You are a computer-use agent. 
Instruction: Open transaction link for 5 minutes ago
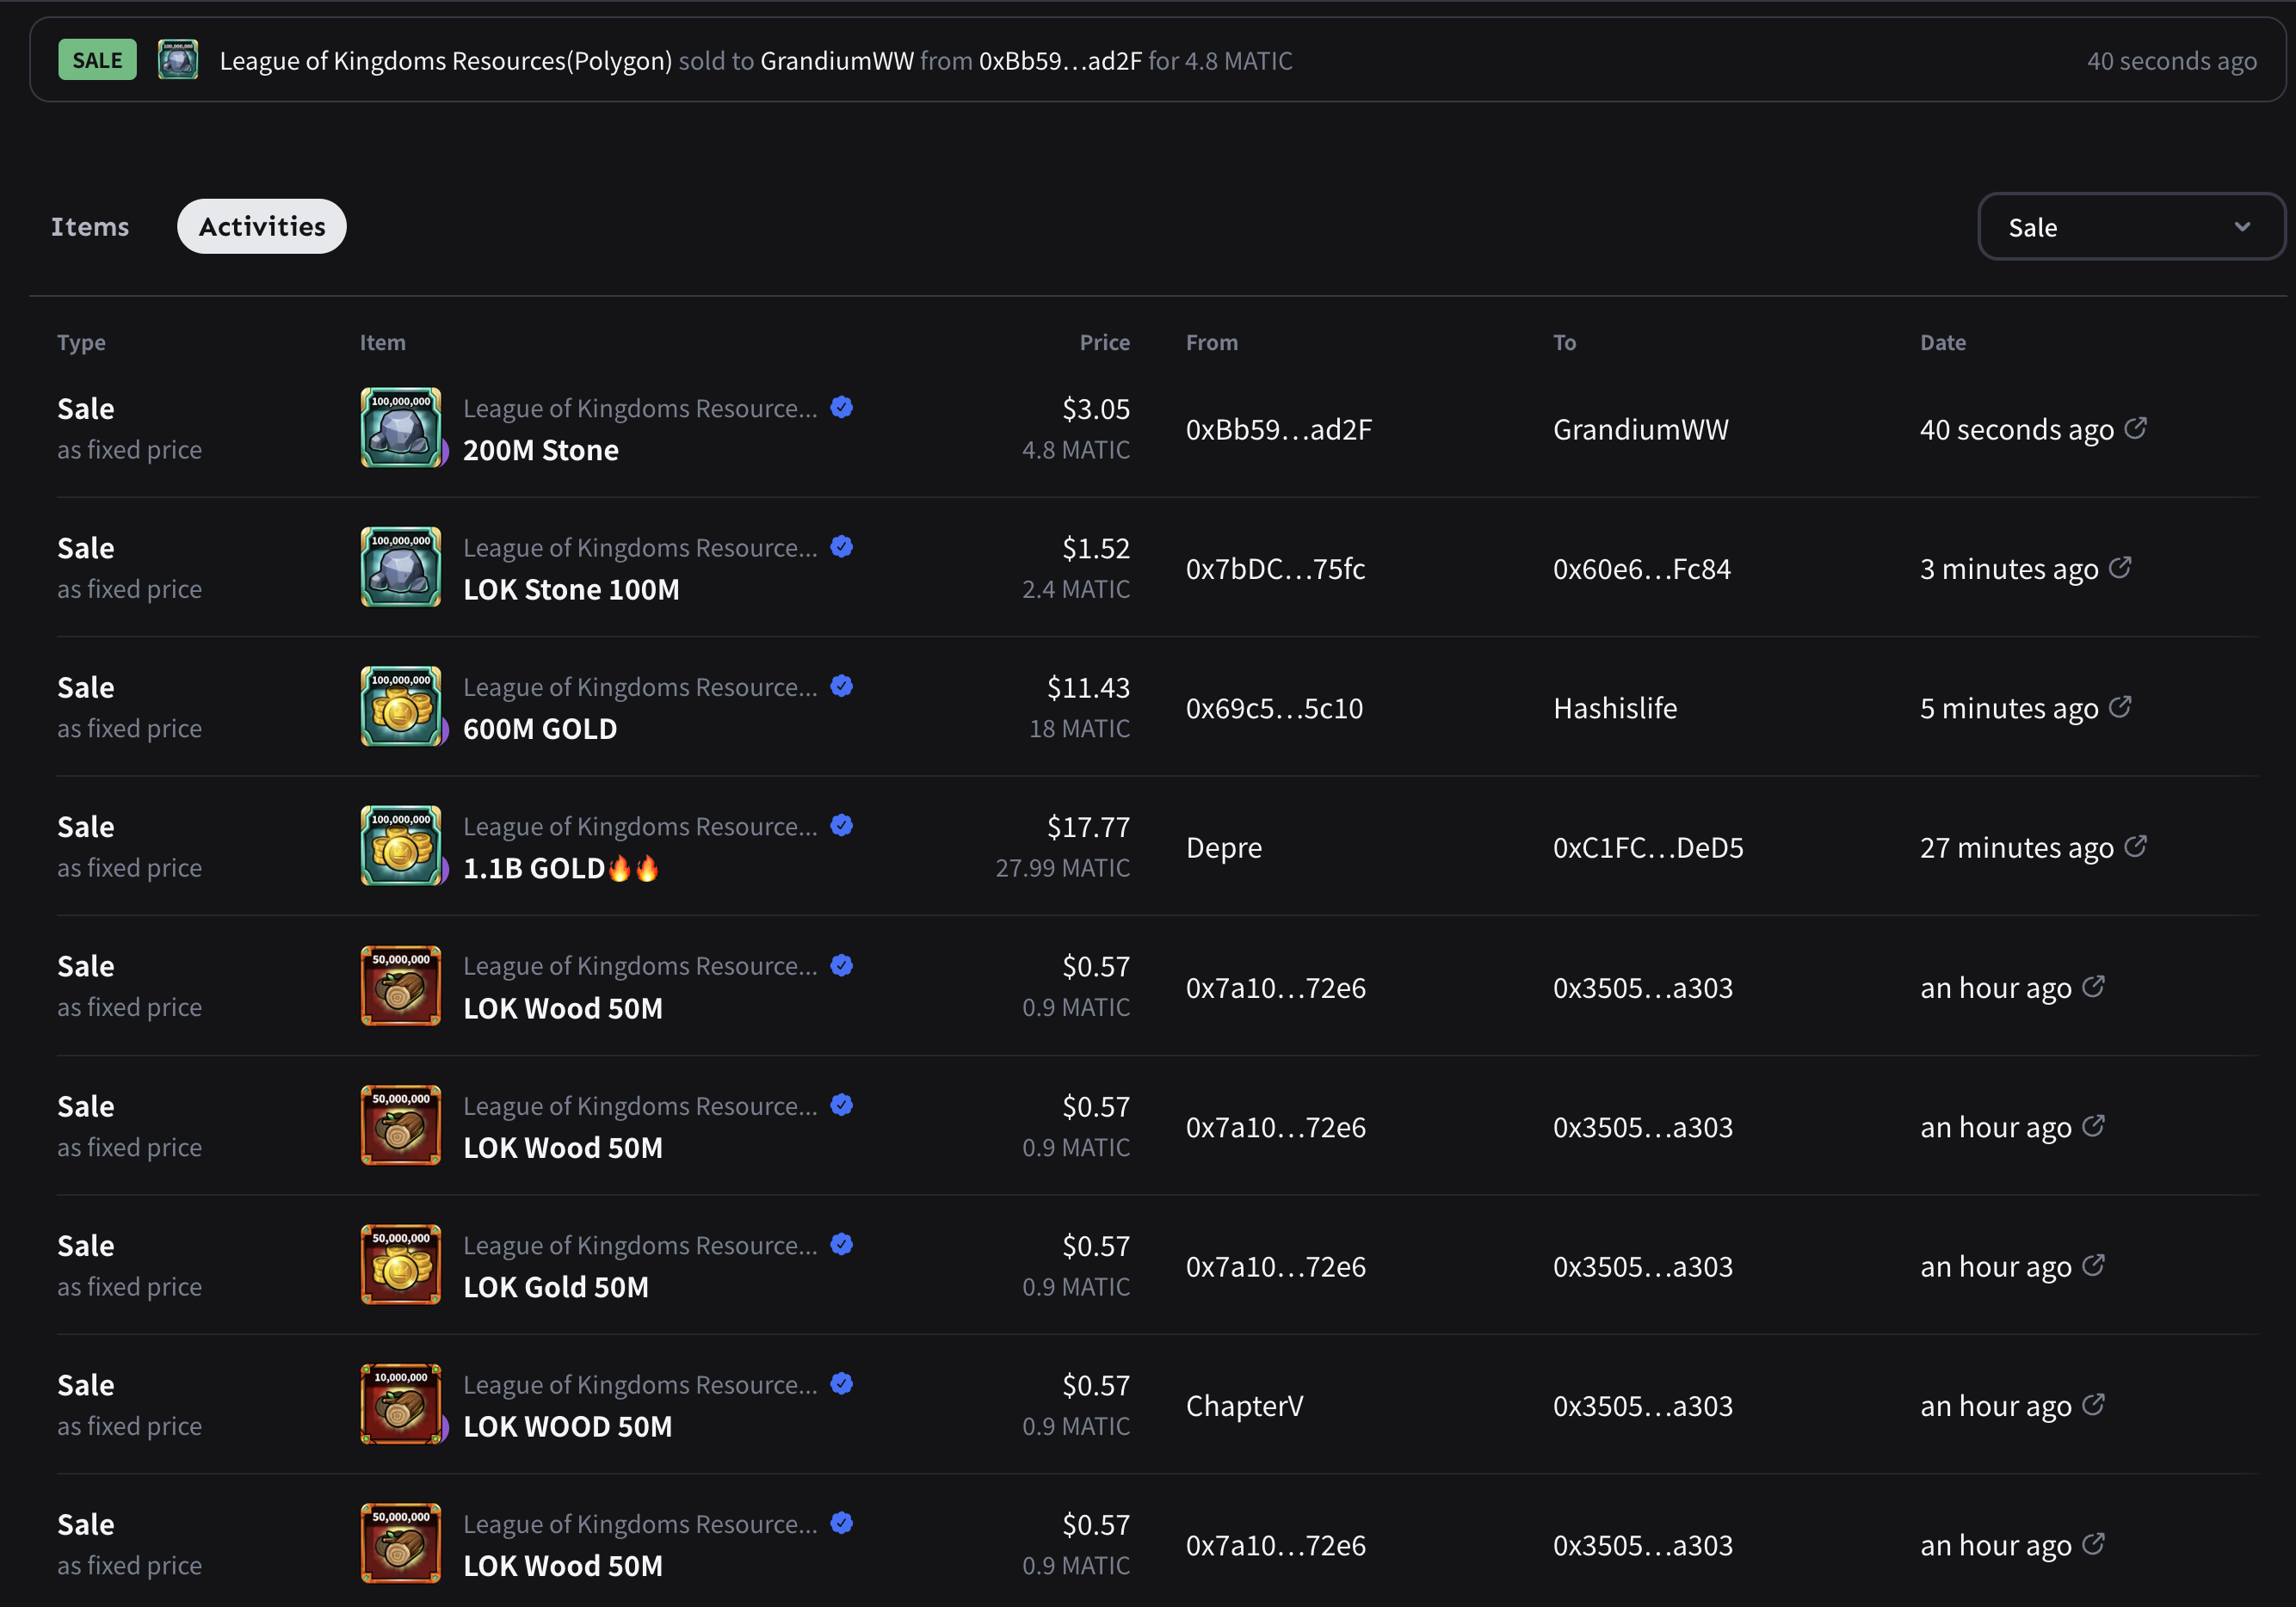pos(2120,707)
